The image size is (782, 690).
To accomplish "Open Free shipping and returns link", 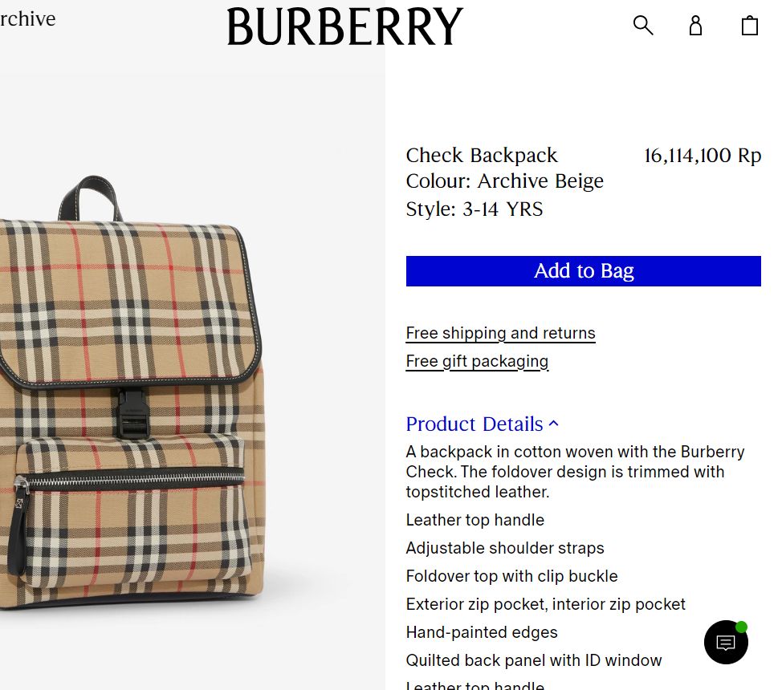I will coord(501,333).
